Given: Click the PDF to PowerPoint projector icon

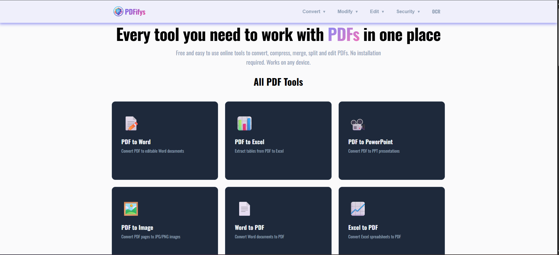Looking at the screenshot, I should 358,124.
